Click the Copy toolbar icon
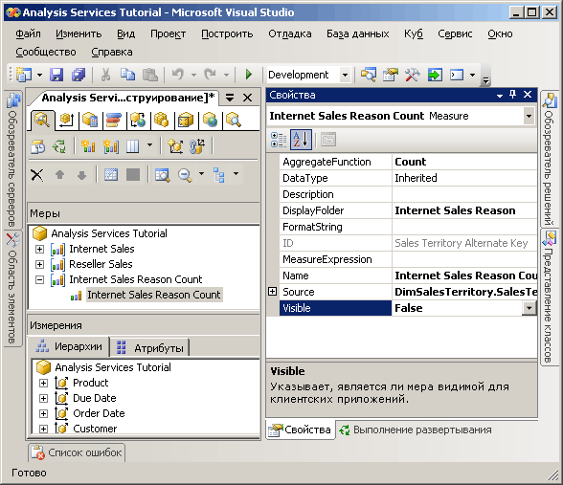The height and width of the screenshot is (485, 563). (127, 75)
